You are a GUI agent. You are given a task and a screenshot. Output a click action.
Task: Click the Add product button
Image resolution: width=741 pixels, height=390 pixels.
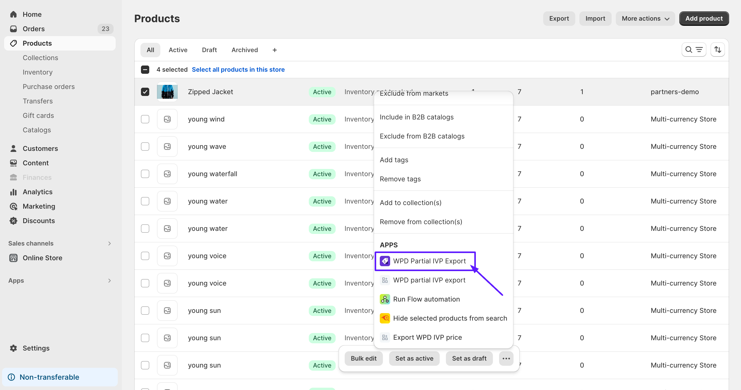click(x=704, y=18)
